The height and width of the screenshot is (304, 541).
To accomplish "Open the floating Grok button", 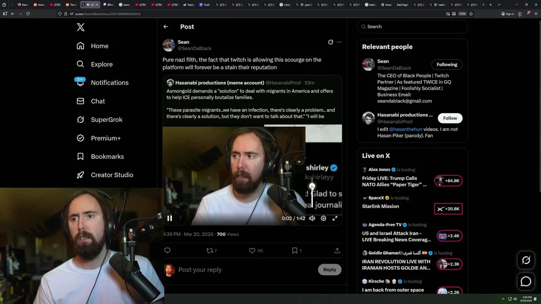I will pyautogui.click(x=526, y=261).
